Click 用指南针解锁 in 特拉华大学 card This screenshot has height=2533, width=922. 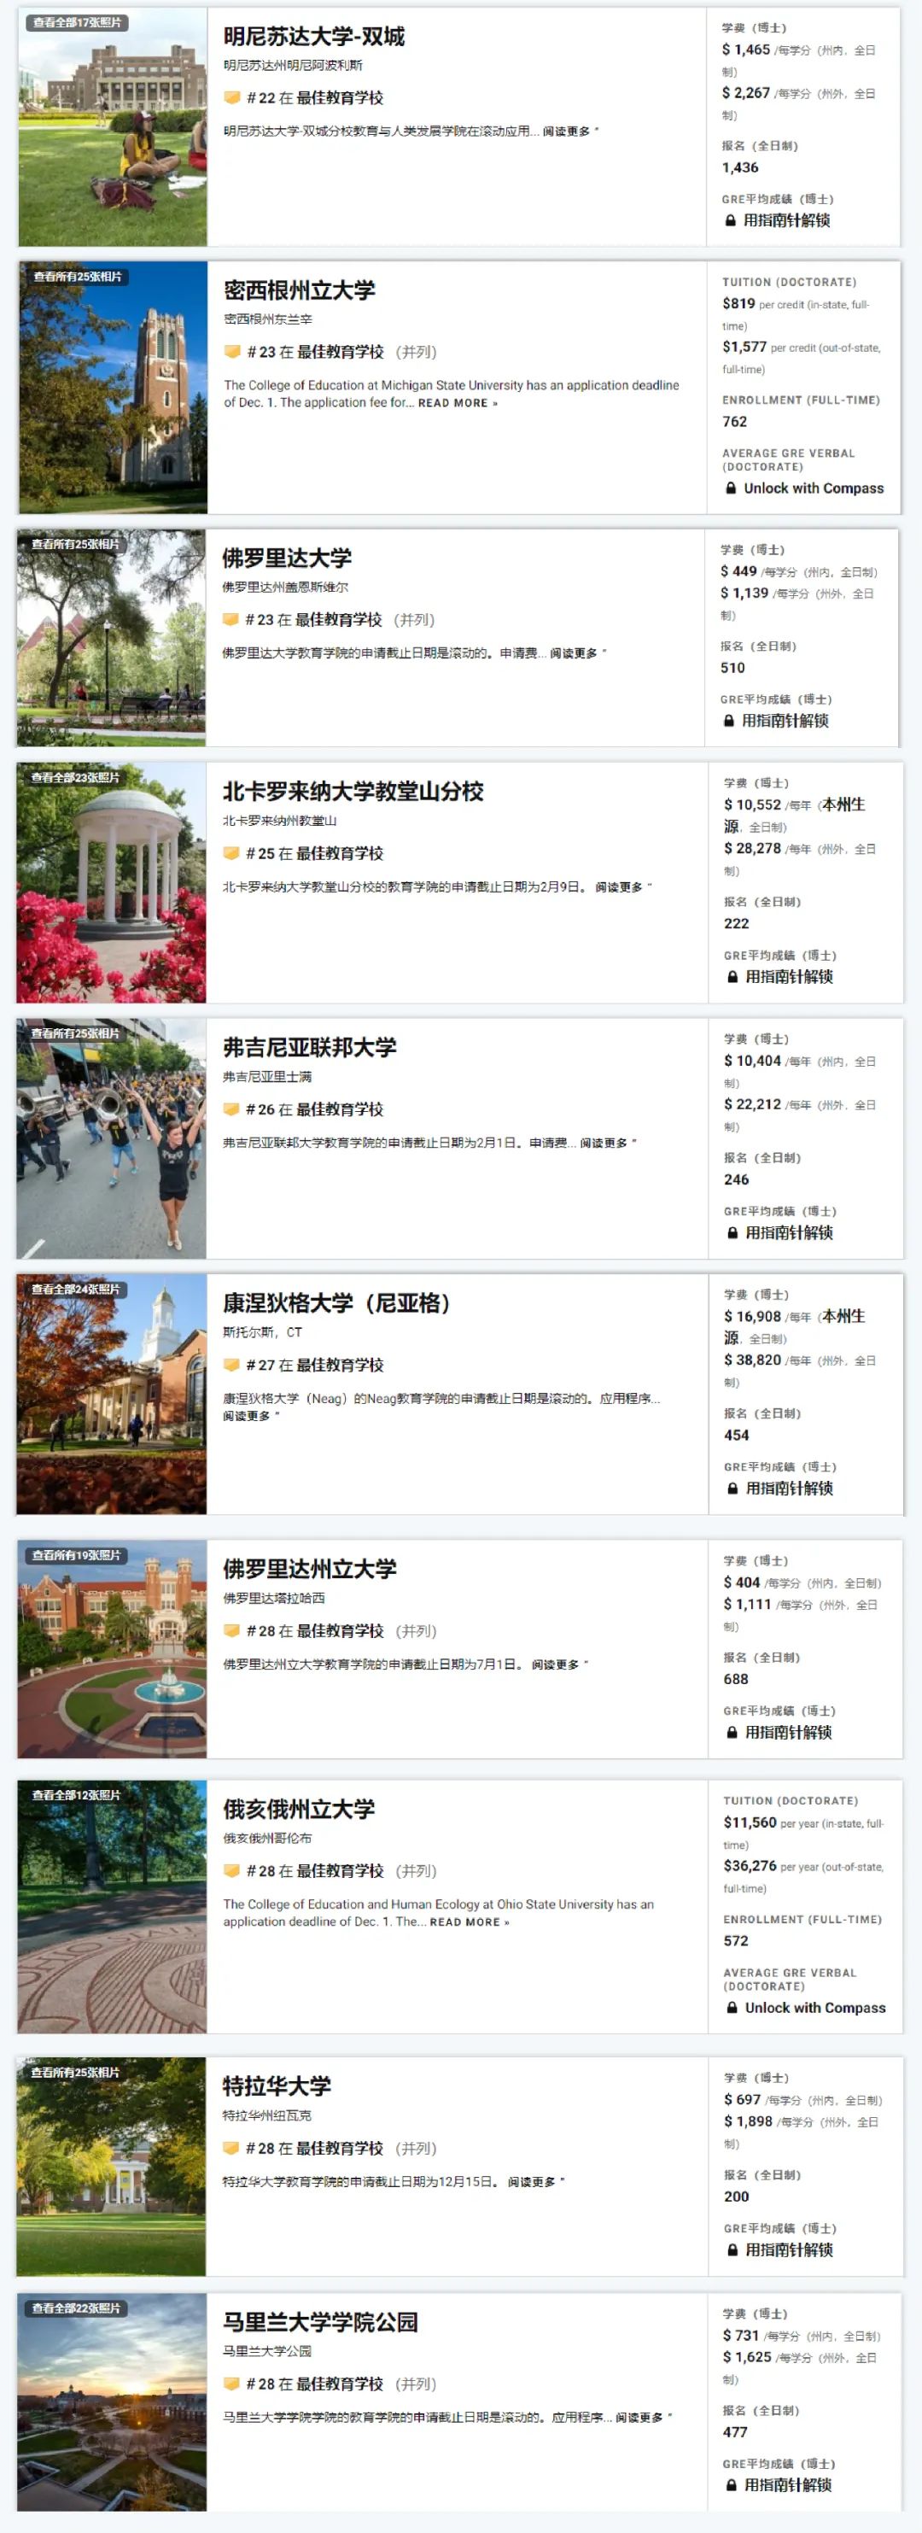pos(790,2249)
